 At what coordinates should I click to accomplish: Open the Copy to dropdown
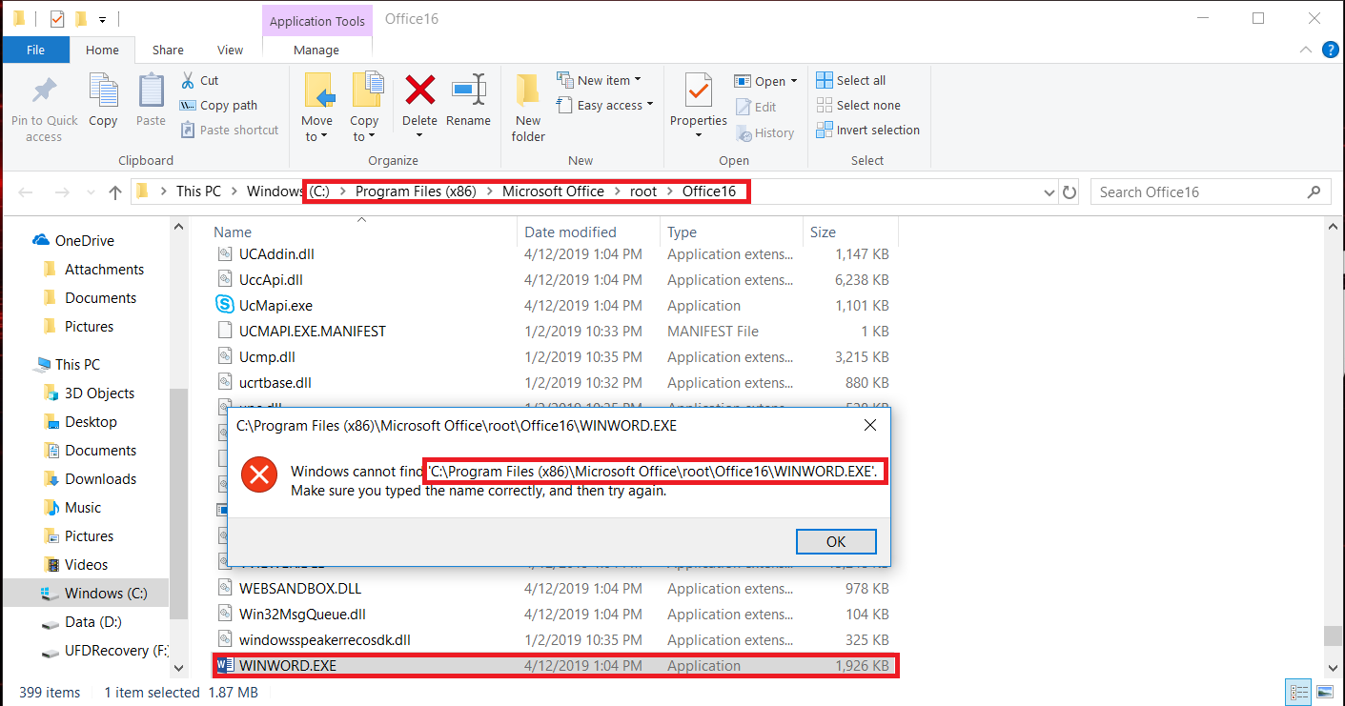pyautogui.click(x=364, y=129)
